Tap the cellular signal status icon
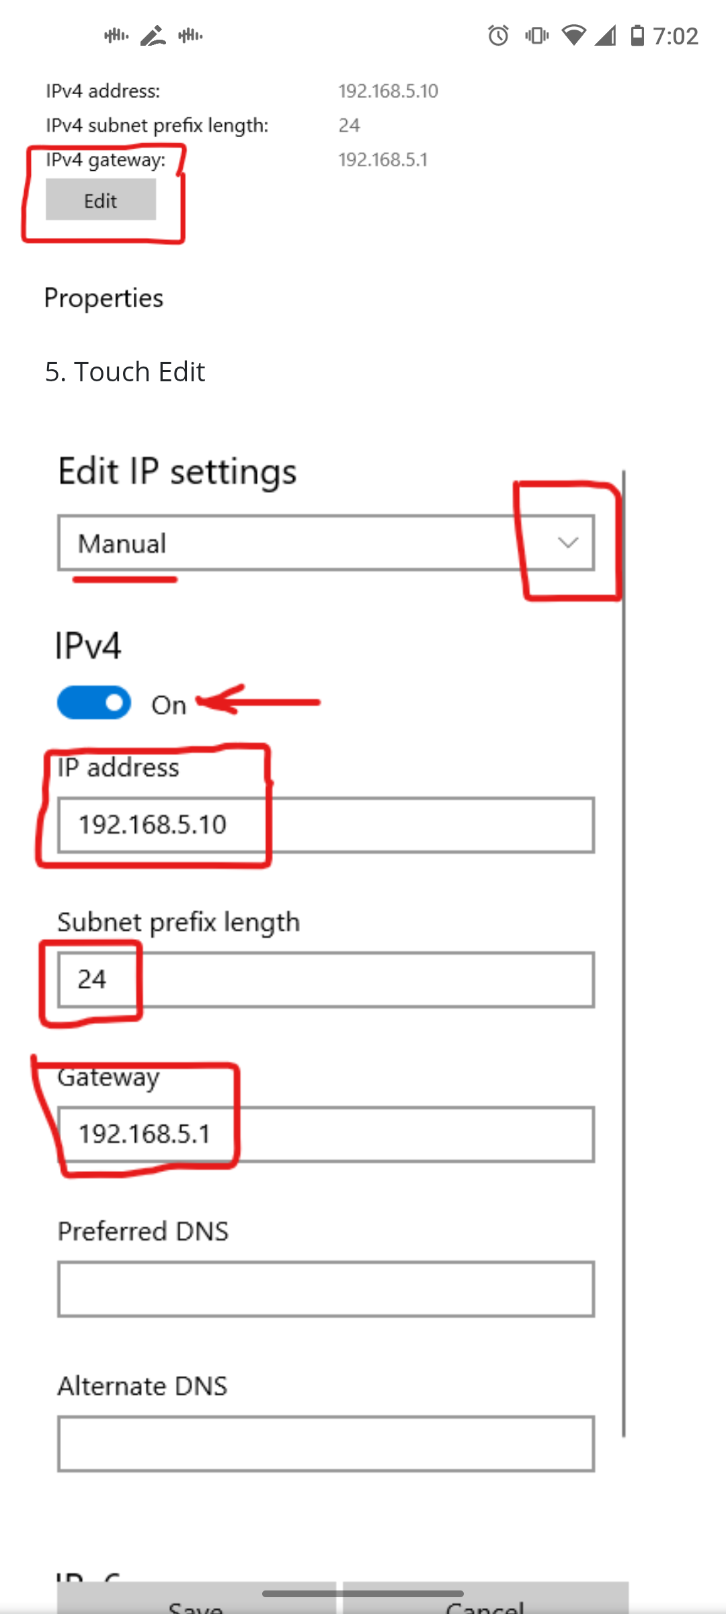Image resolution: width=726 pixels, height=1614 pixels. (606, 36)
